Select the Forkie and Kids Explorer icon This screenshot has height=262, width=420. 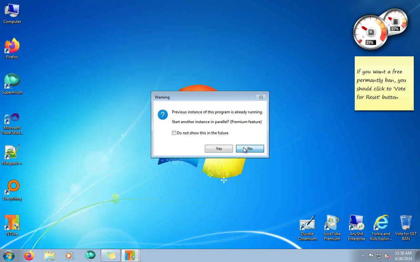(381, 228)
